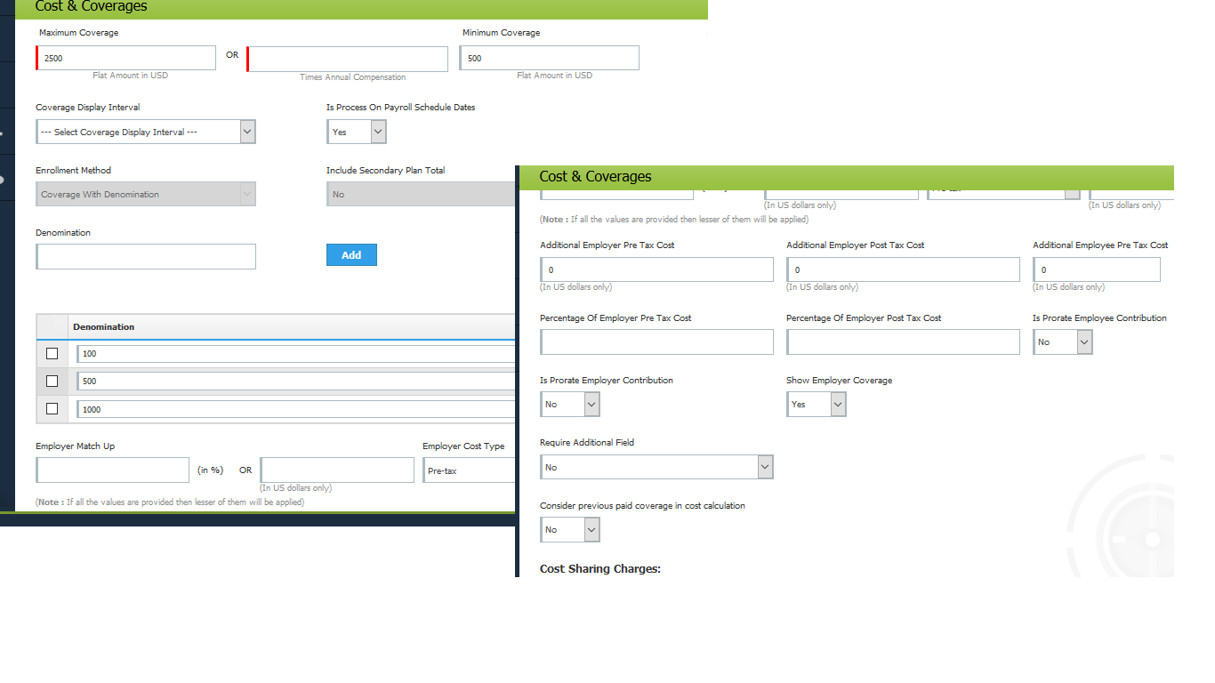Click the Maximum Coverage flat amount field
Image resolution: width=1215 pixels, height=683 pixels.
click(x=126, y=58)
